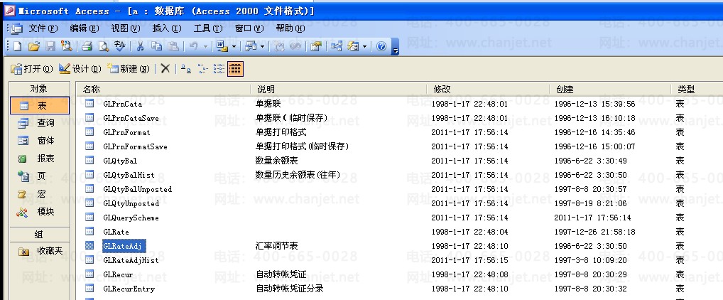Open the 收藏夹 group
This screenshot has height=300, width=723.
tap(40, 251)
